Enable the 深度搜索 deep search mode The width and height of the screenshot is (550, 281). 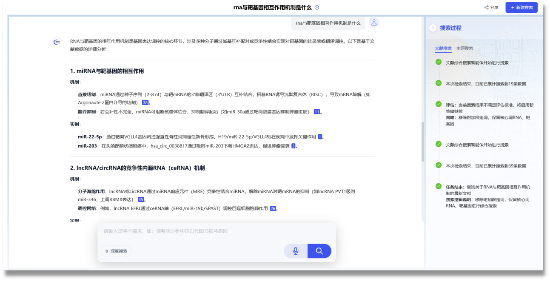click(x=116, y=251)
